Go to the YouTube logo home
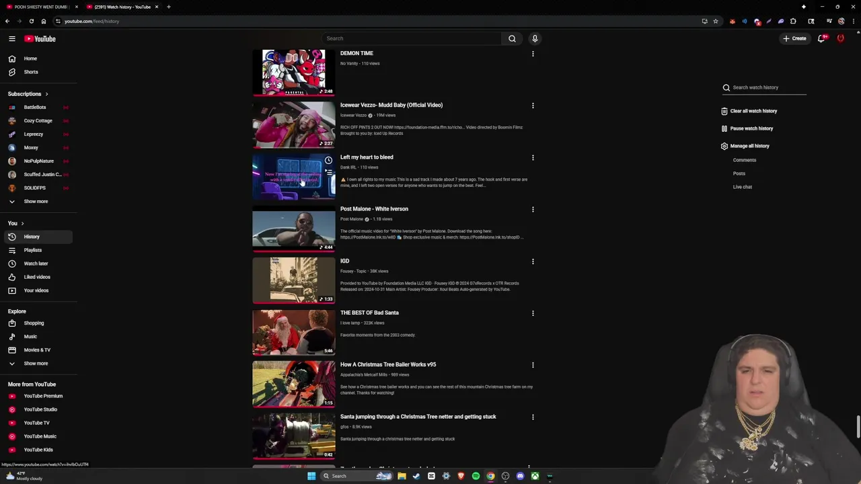 point(40,39)
